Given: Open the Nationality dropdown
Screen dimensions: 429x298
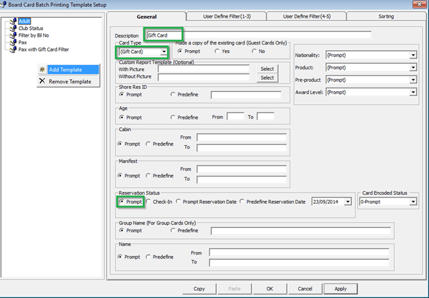Looking at the screenshot, I should (x=413, y=55).
